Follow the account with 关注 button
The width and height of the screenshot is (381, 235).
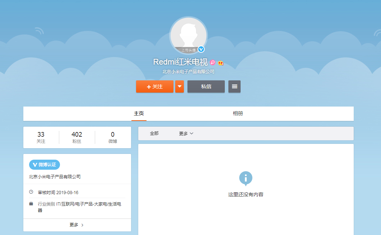[x=155, y=86]
